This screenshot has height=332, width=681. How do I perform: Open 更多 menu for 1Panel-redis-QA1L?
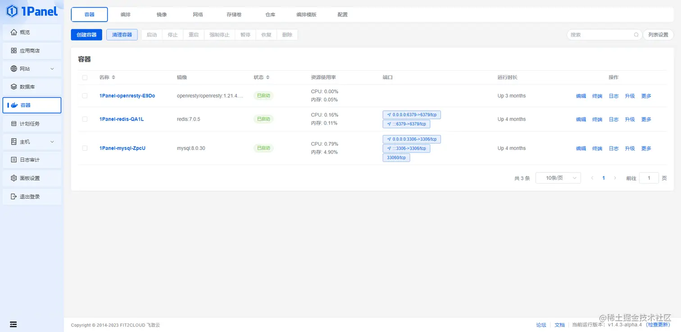(x=646, y=119)
